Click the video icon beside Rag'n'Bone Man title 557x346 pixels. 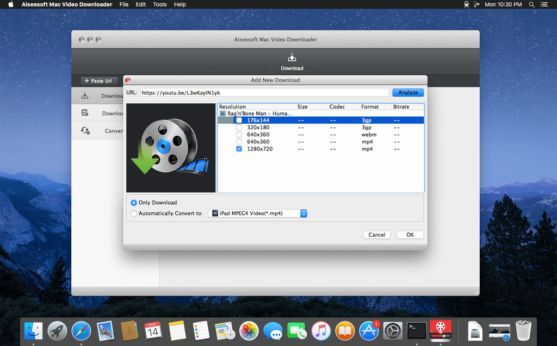[223, 114]
